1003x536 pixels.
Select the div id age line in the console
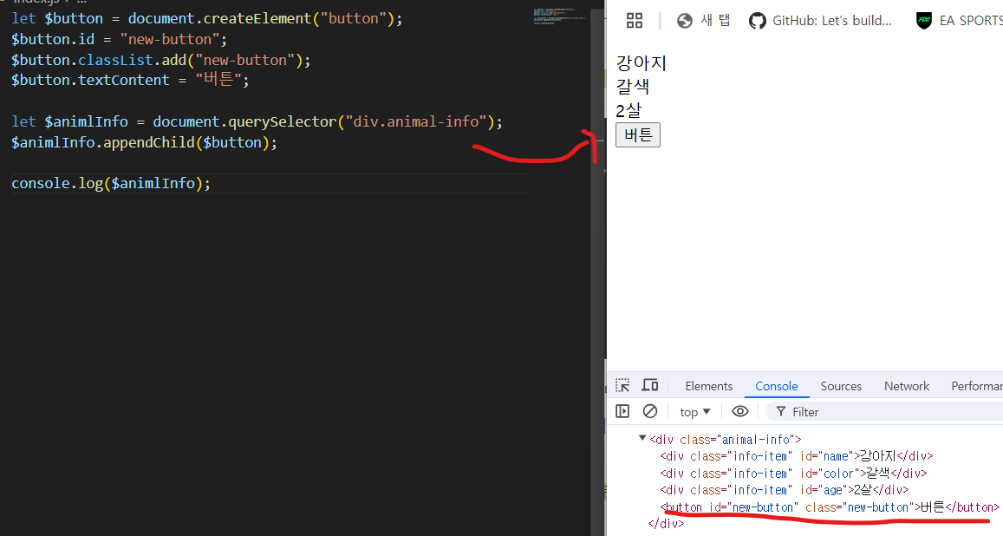(x=785, y=490)
